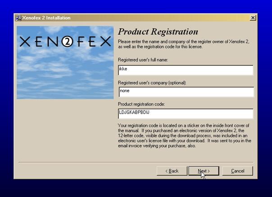Image resolution: width=272 pixels, height=197 pixels.
Task: Click the Xenofex 2 sky logo image
Action: [65, 63]
